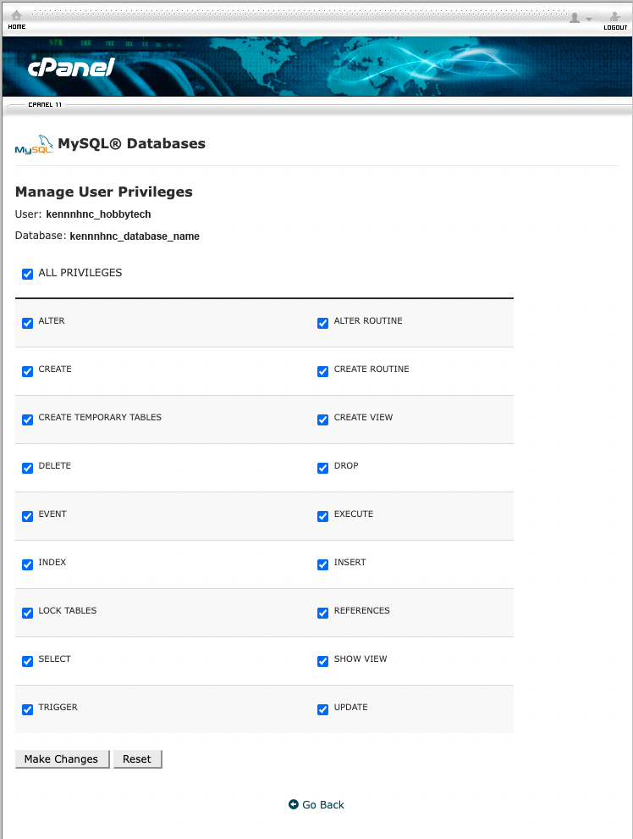Click the Logout icon at top right
This screenshot has height=839, width=633.
[614, 16]
